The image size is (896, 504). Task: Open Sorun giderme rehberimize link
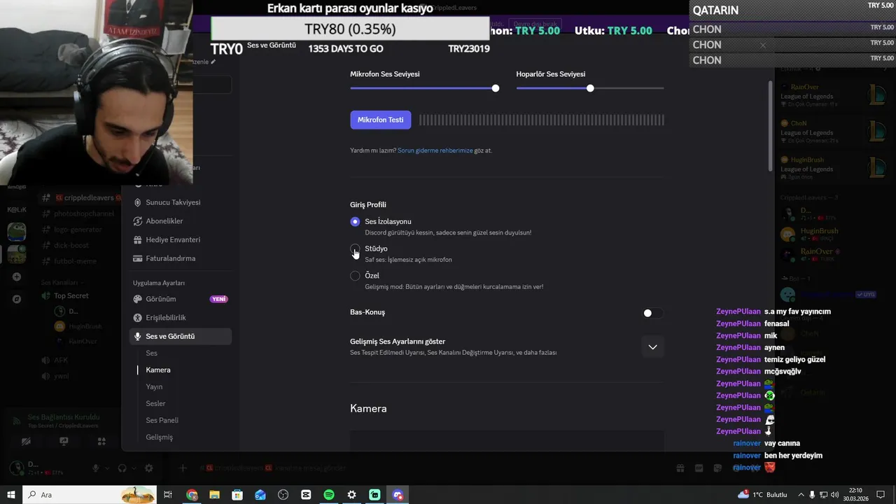point(435,150)
